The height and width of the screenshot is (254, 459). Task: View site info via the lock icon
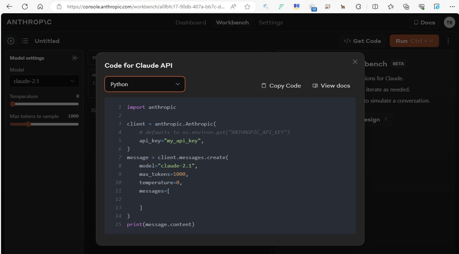point(59,6)
